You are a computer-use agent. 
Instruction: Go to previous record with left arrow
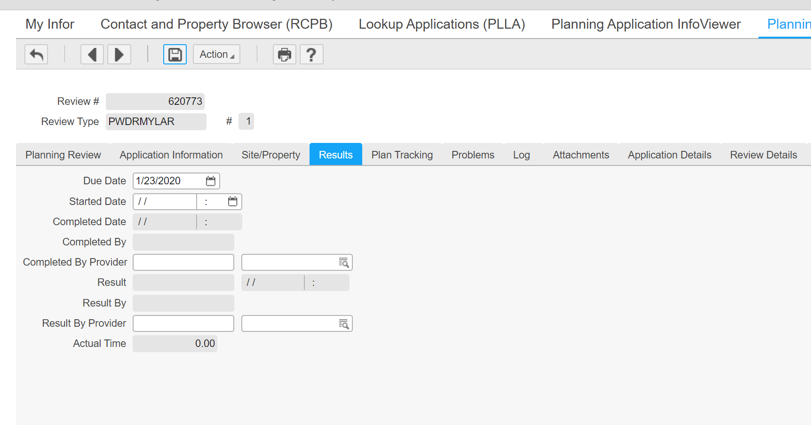click(x=92, y=55)
